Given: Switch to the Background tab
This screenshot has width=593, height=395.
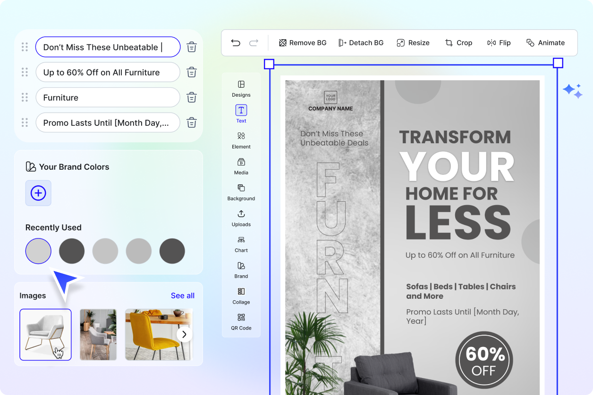Looking at the screenshot, I should [x=241, y=192].
